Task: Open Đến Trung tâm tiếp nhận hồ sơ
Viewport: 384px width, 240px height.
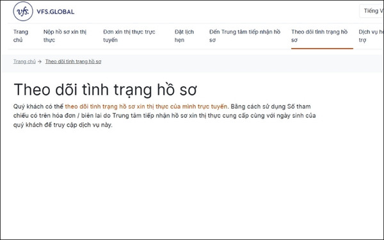Action: pos(244,36)
